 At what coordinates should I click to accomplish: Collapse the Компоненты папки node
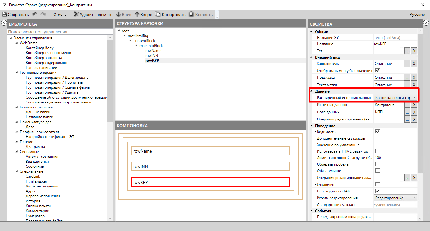click(17, 107)
